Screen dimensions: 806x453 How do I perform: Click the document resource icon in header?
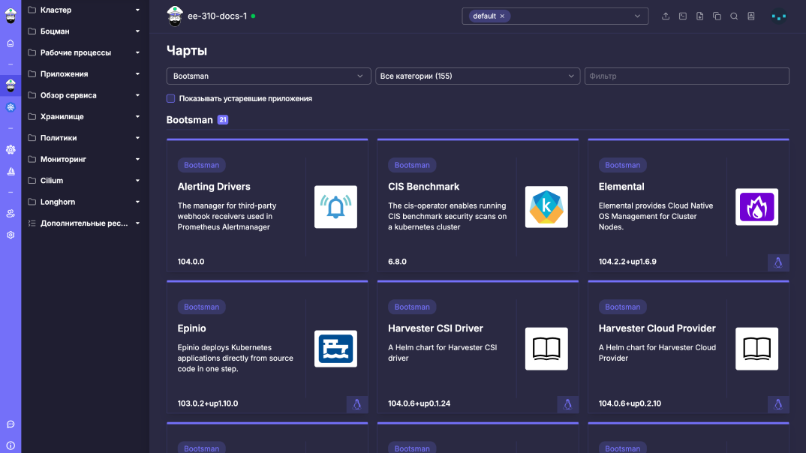click(x=751, y=16)
